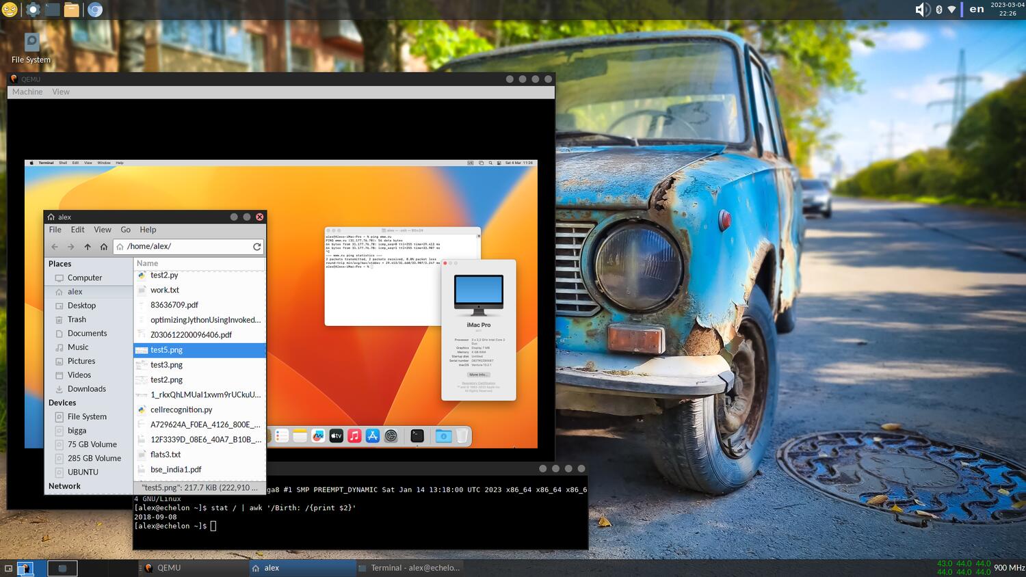Select the file test2.png
Image resolution: width=1026 pixels, height=577 pixels.
pyautogui.click(x=199, y=380)
